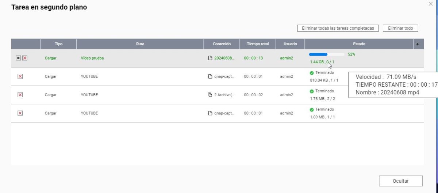Sort by the Usuario column header

tap(290, 44)
